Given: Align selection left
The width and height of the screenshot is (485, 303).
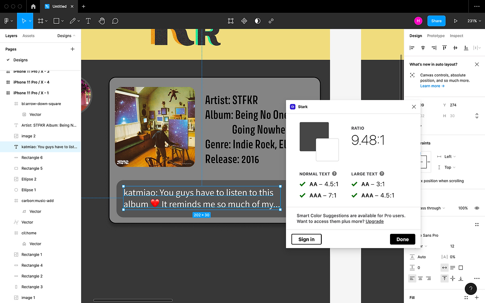Looking at the screenshot, I should coord(412,48).
